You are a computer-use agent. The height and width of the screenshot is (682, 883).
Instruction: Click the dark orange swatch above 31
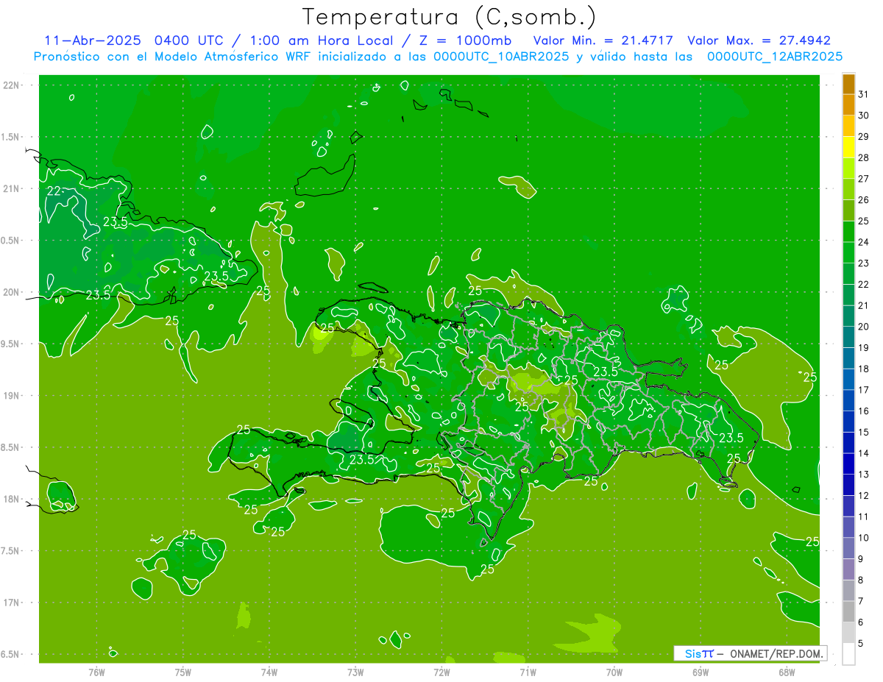[x=848, y=84]
